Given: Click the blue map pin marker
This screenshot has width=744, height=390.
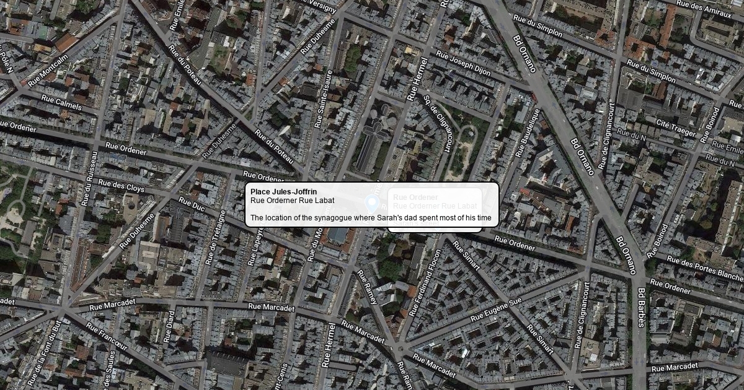Looking at the screenshot, I should 372,202.
